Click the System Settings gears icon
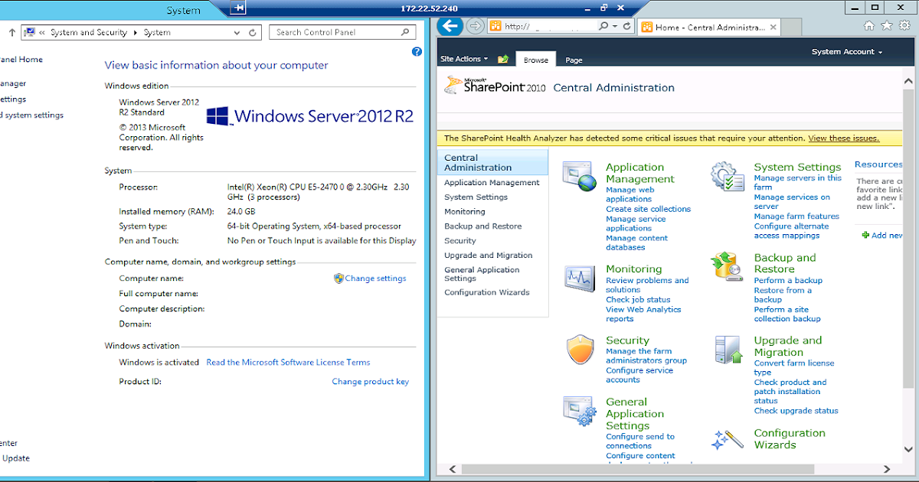Viewport: 919px width, 482px height. pos(726,176)
